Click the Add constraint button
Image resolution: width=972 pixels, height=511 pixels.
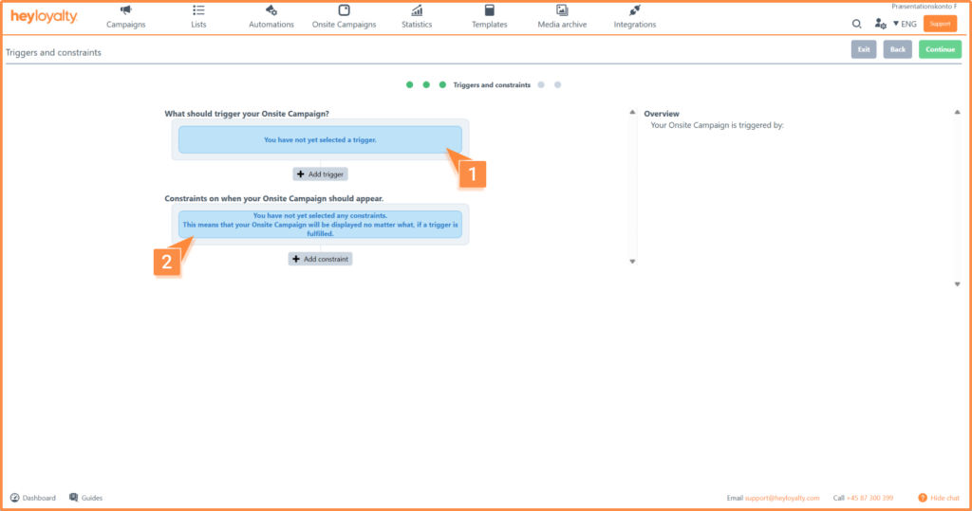pos(320,259)
